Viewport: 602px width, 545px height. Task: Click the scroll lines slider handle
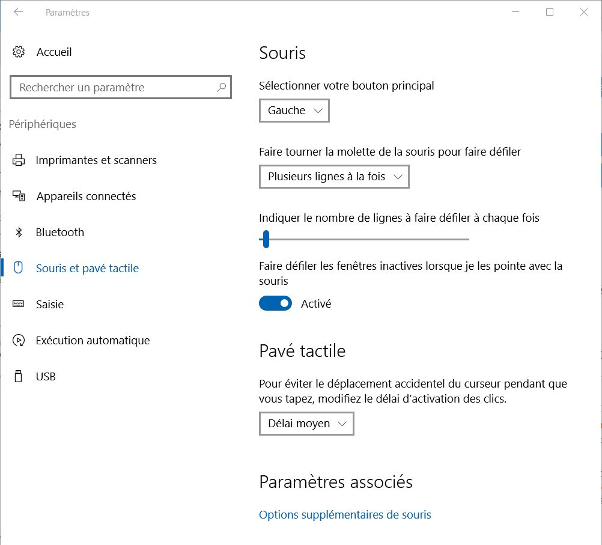266,239
